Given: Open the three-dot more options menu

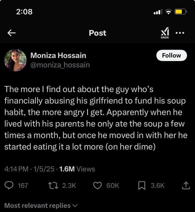Looking at the screenshot, I should (181, 33).
